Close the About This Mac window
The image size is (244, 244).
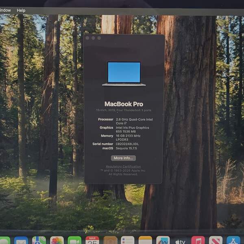tap(87, 38)
